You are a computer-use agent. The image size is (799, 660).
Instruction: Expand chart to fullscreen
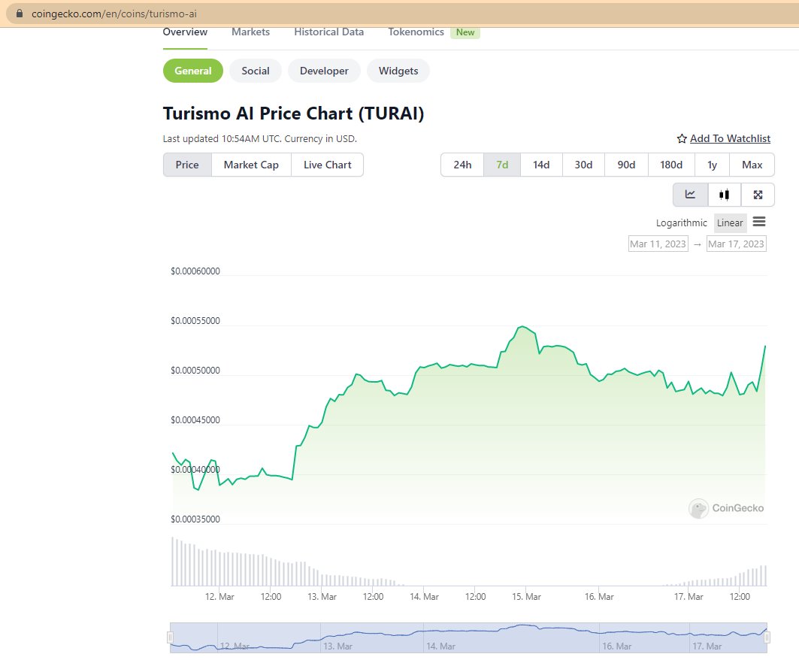tap(757, 194)
